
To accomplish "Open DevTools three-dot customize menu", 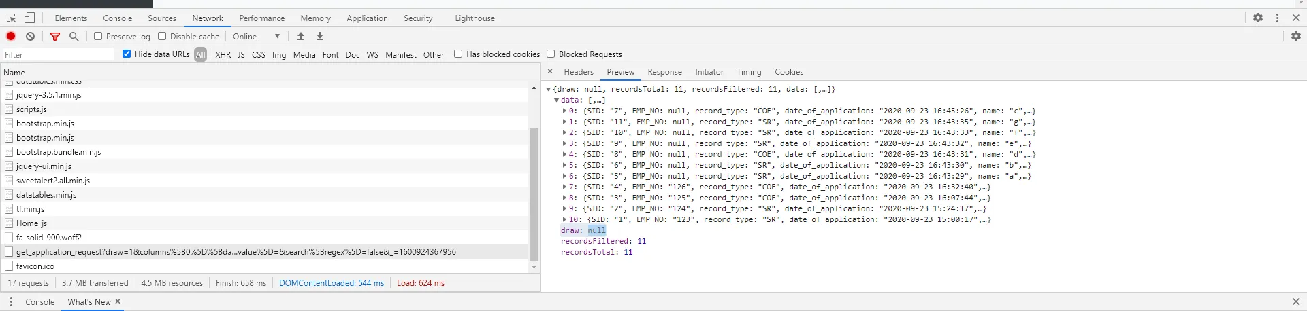I will coord(1277,18).
